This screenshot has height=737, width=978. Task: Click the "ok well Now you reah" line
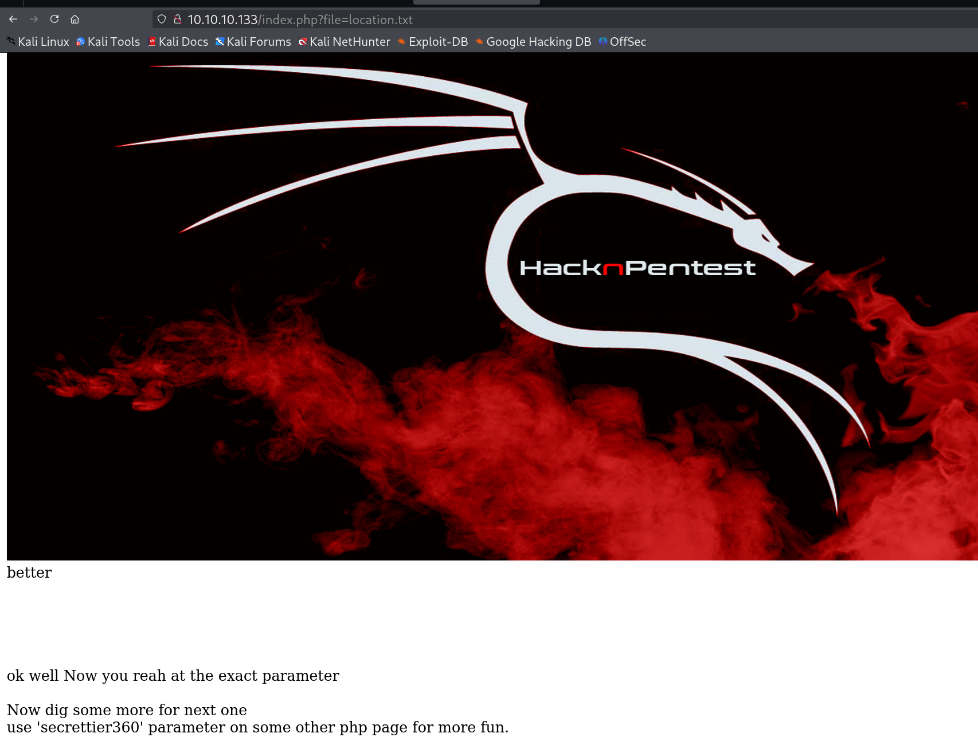173,676
